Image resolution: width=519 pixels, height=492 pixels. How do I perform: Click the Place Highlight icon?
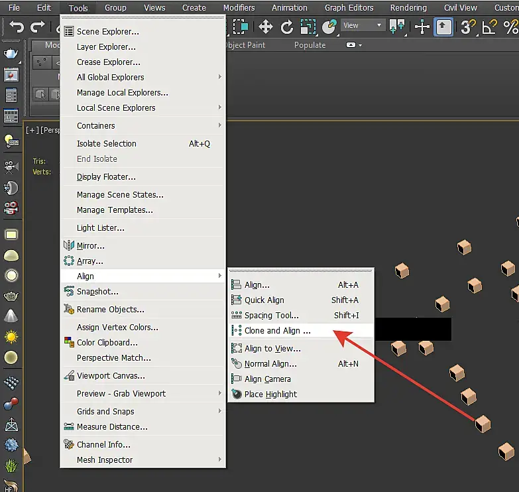[237, 394]
